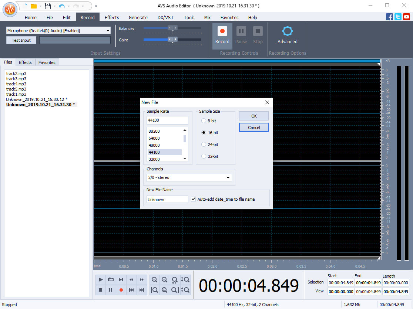Click the Test Input button
Viewport: 413px width, 309px height.
click(x=21, y=40)
